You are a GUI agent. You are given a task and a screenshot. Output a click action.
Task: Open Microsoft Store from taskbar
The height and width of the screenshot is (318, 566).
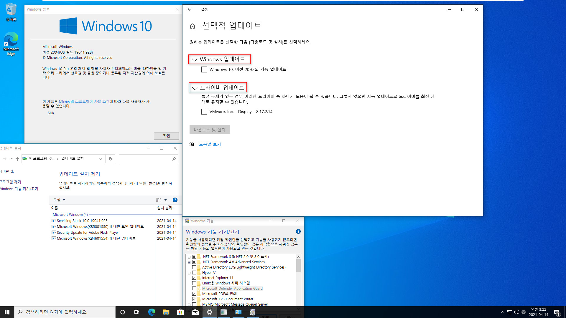[x=180, y=312]
